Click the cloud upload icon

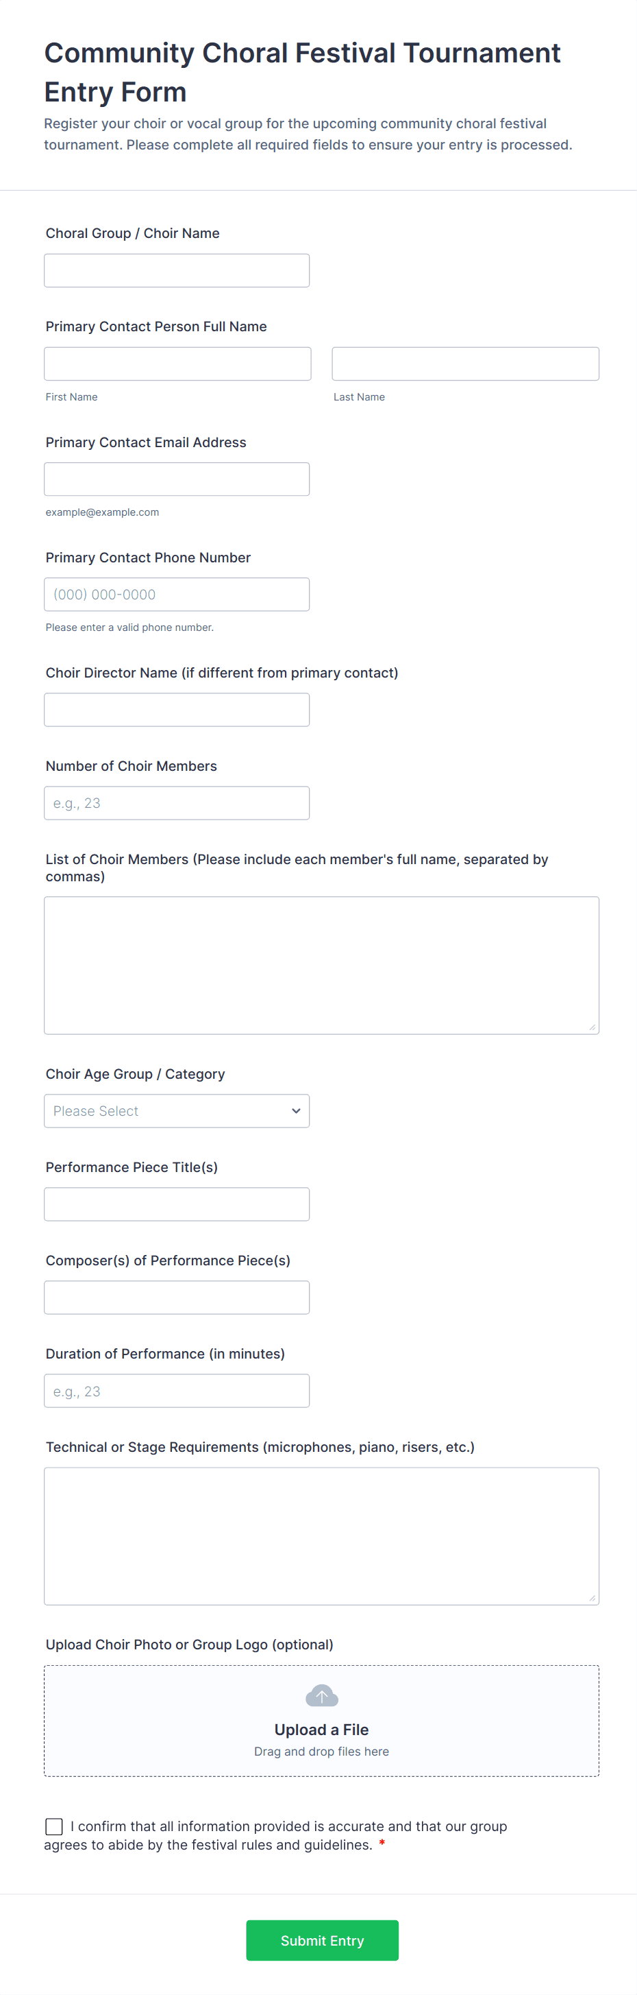coord(322,1696)
